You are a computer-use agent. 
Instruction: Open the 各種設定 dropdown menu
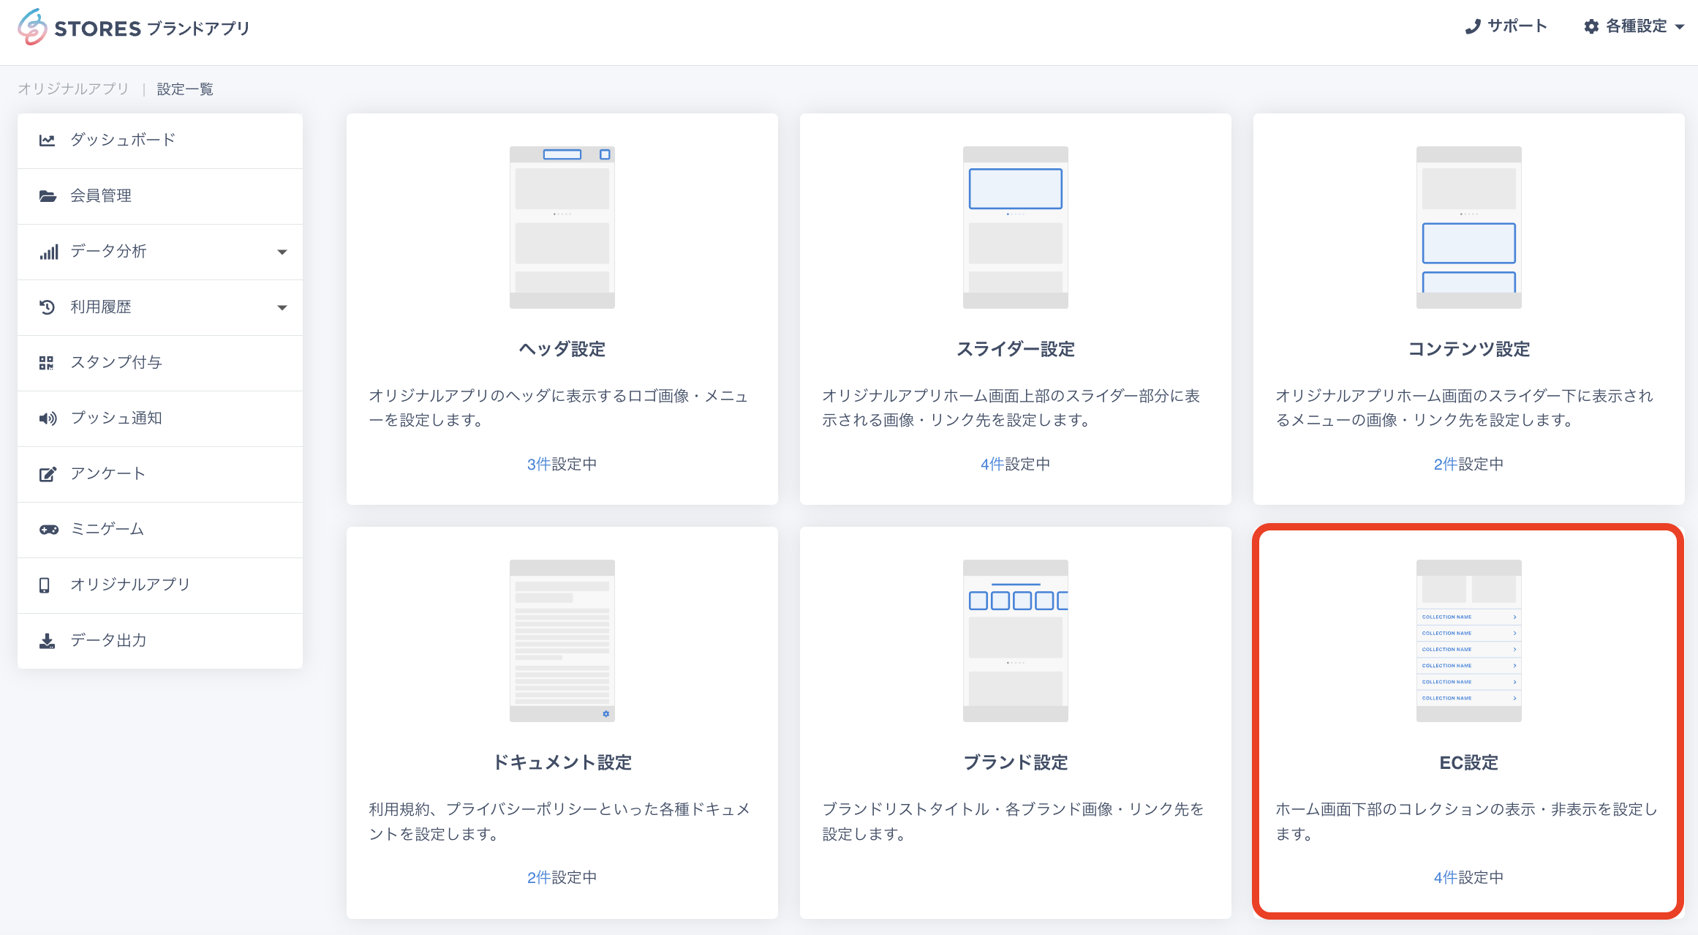(x=1634, y=26)
